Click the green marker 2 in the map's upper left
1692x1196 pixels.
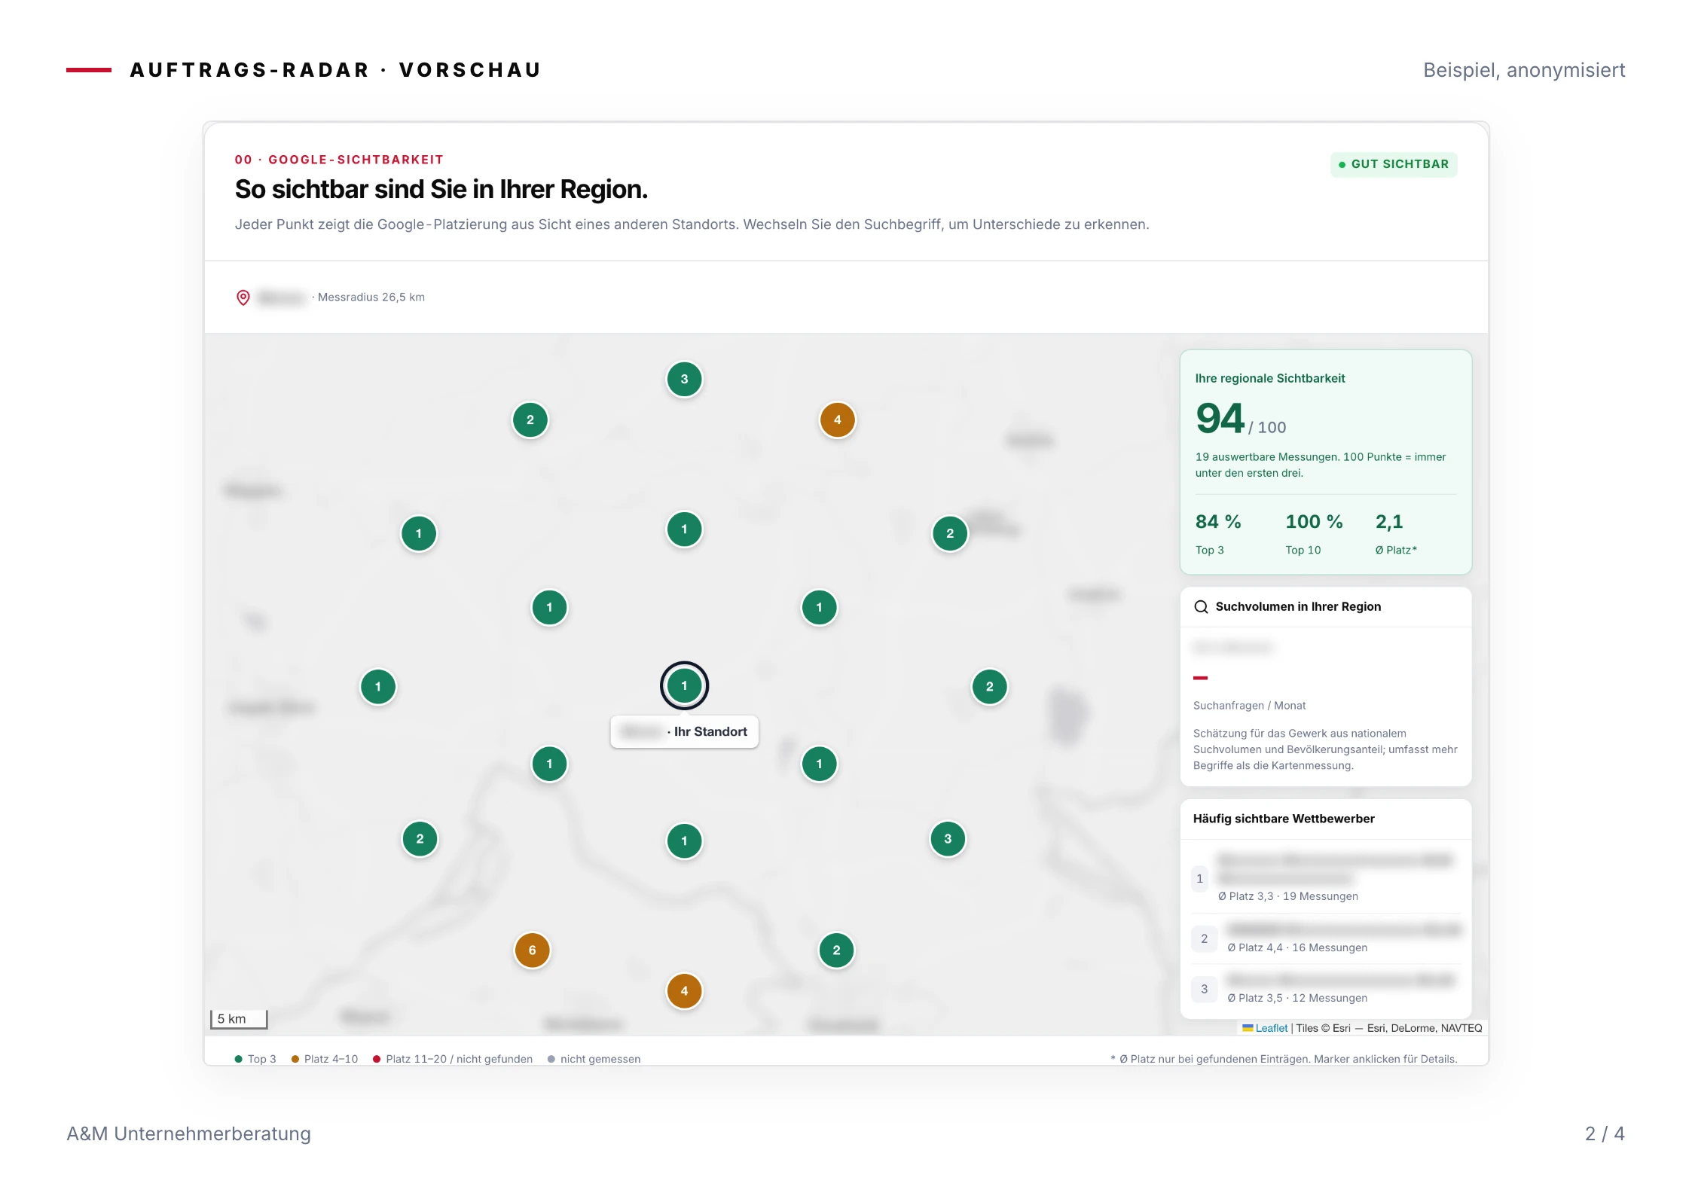point(530,420)
